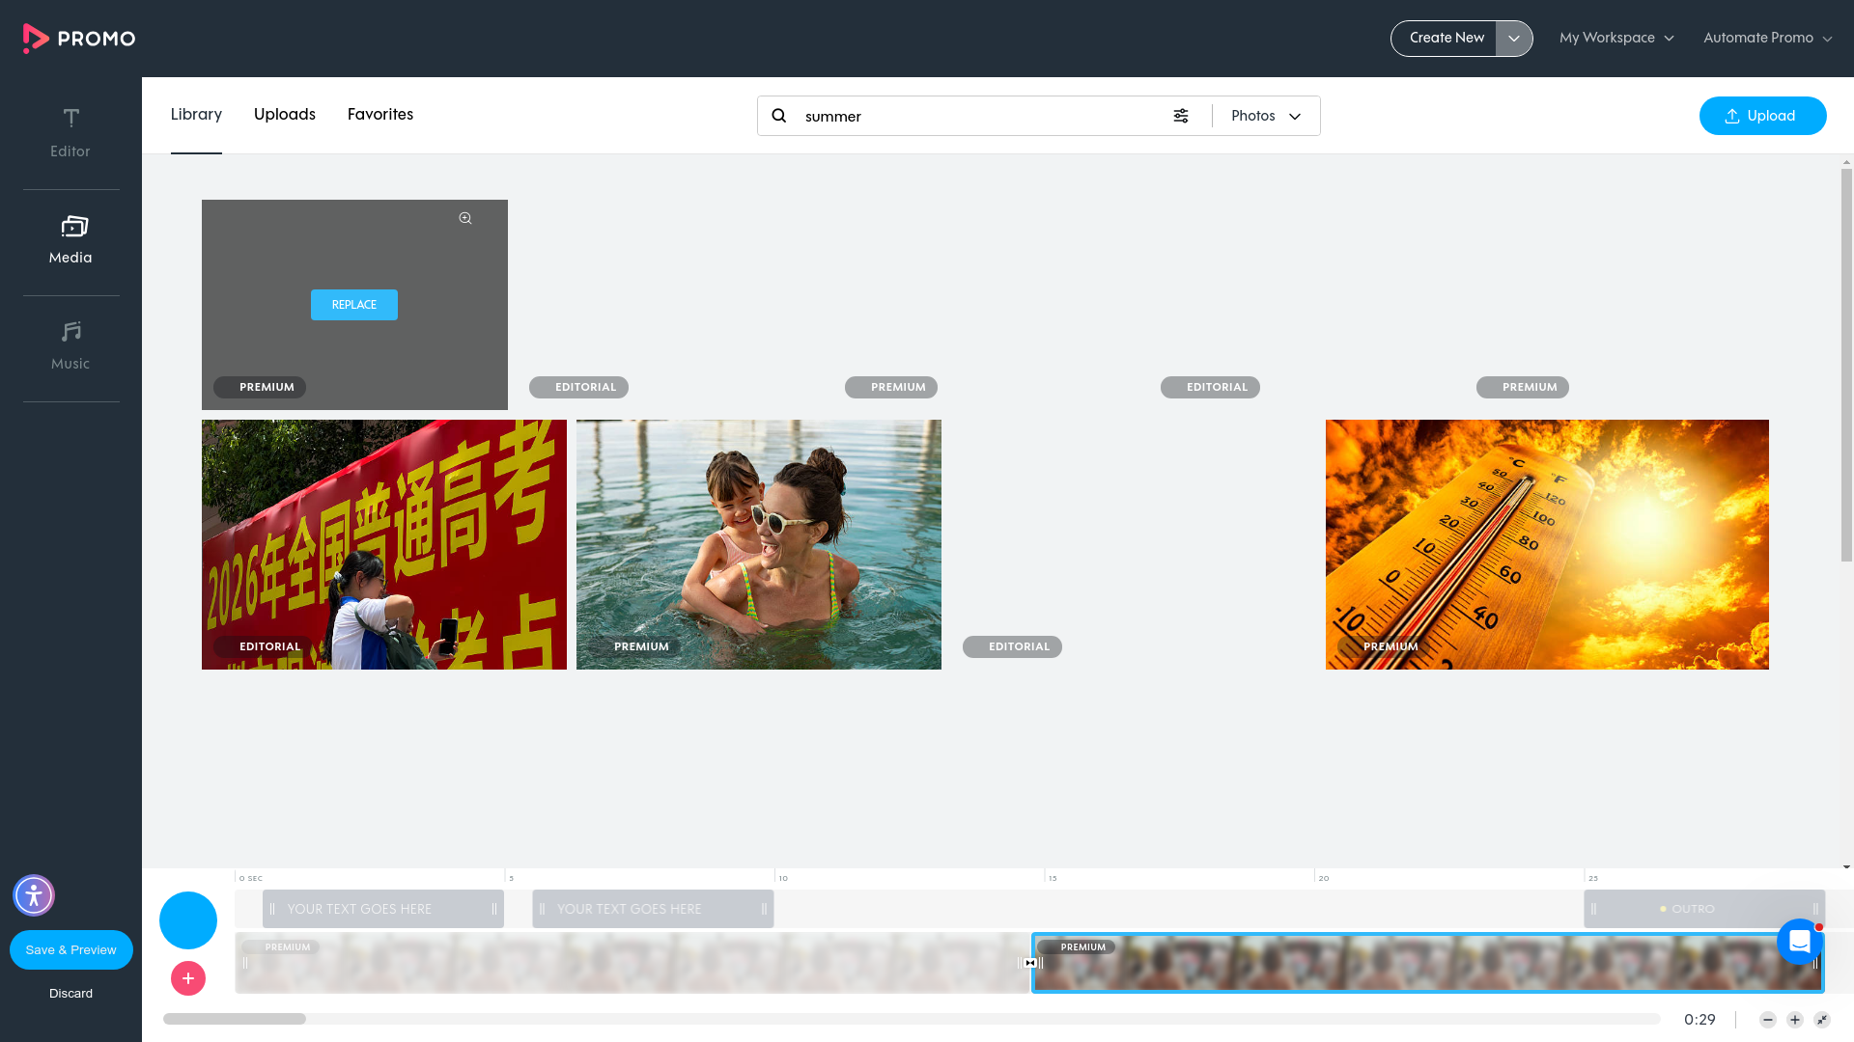1854x1042 pixels.
Task: Open the Editor panel in sidebar
Action: [x=70, y=133]
